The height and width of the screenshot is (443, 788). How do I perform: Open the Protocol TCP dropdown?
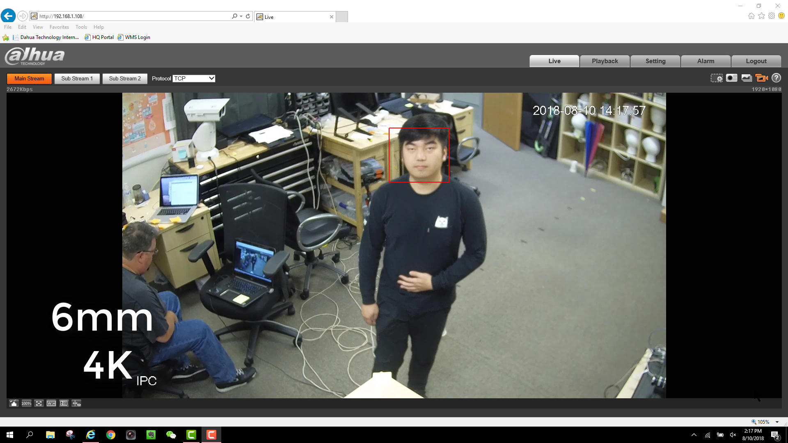(x=194, y=78)
